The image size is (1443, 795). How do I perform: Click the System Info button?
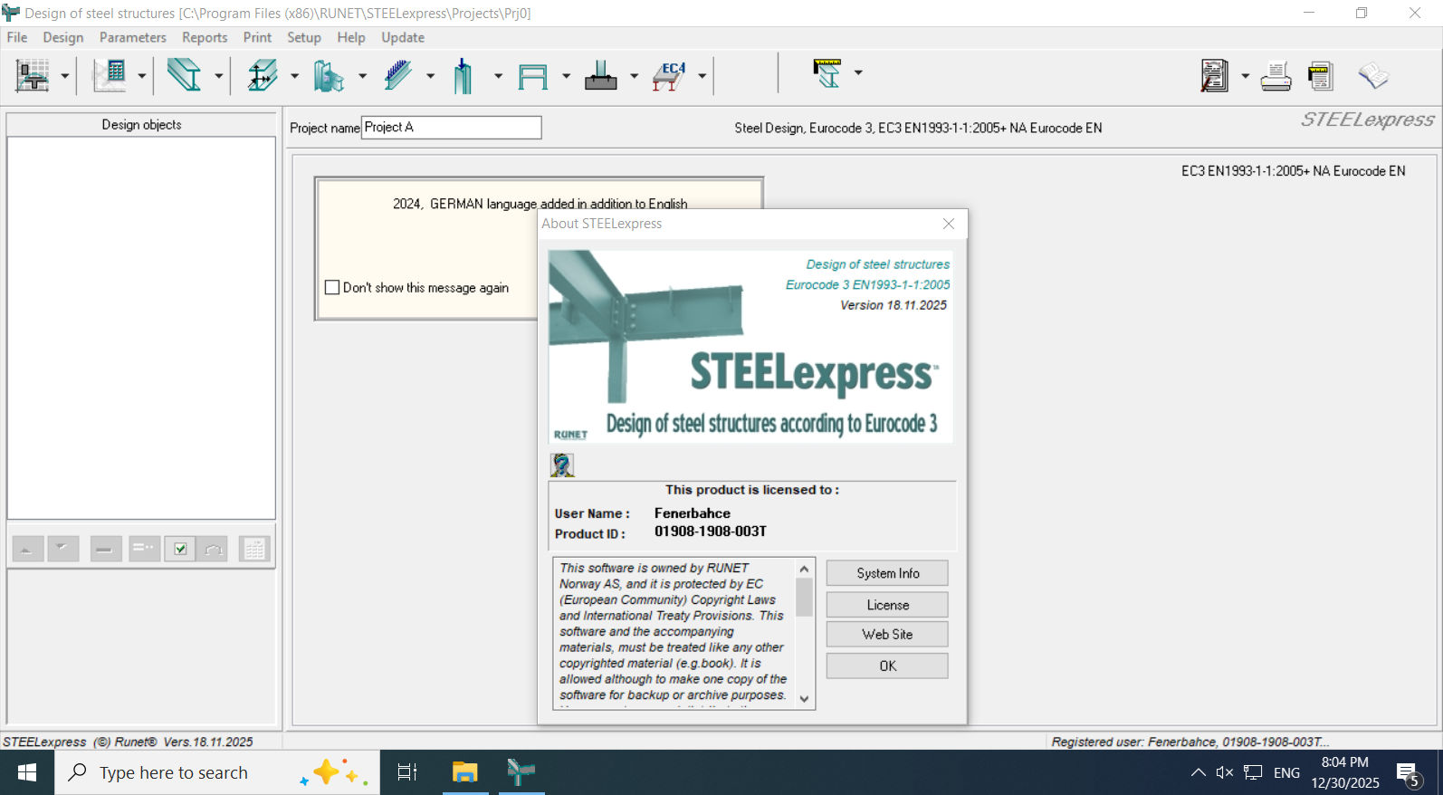tap(886, 573)
